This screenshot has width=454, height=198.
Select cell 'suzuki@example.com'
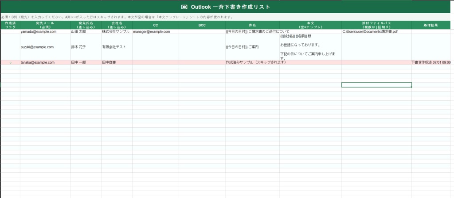(x=45, y=47)
